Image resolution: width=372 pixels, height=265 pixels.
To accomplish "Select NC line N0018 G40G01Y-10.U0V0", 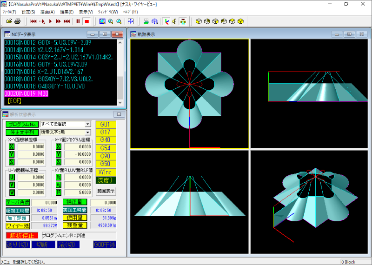I will point(45,86).
